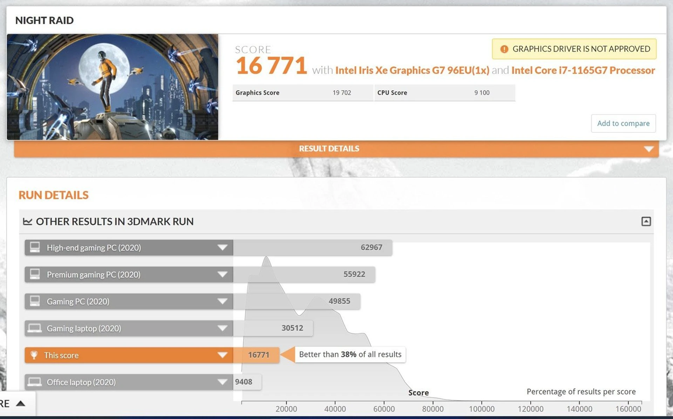Click the 30512 score bar value
The height and width of the screenshot is (419, 673).
coord(292,328)
